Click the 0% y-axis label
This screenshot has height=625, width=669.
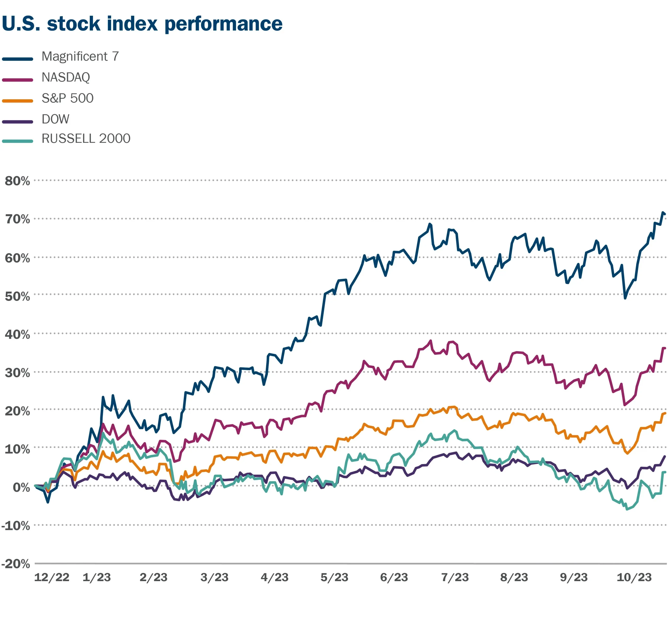21,487
